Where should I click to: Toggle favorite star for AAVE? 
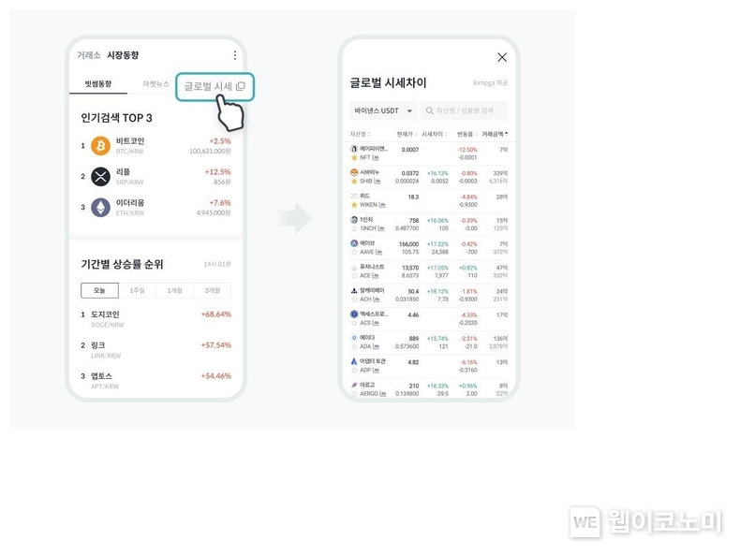click(x=354, y=253)
